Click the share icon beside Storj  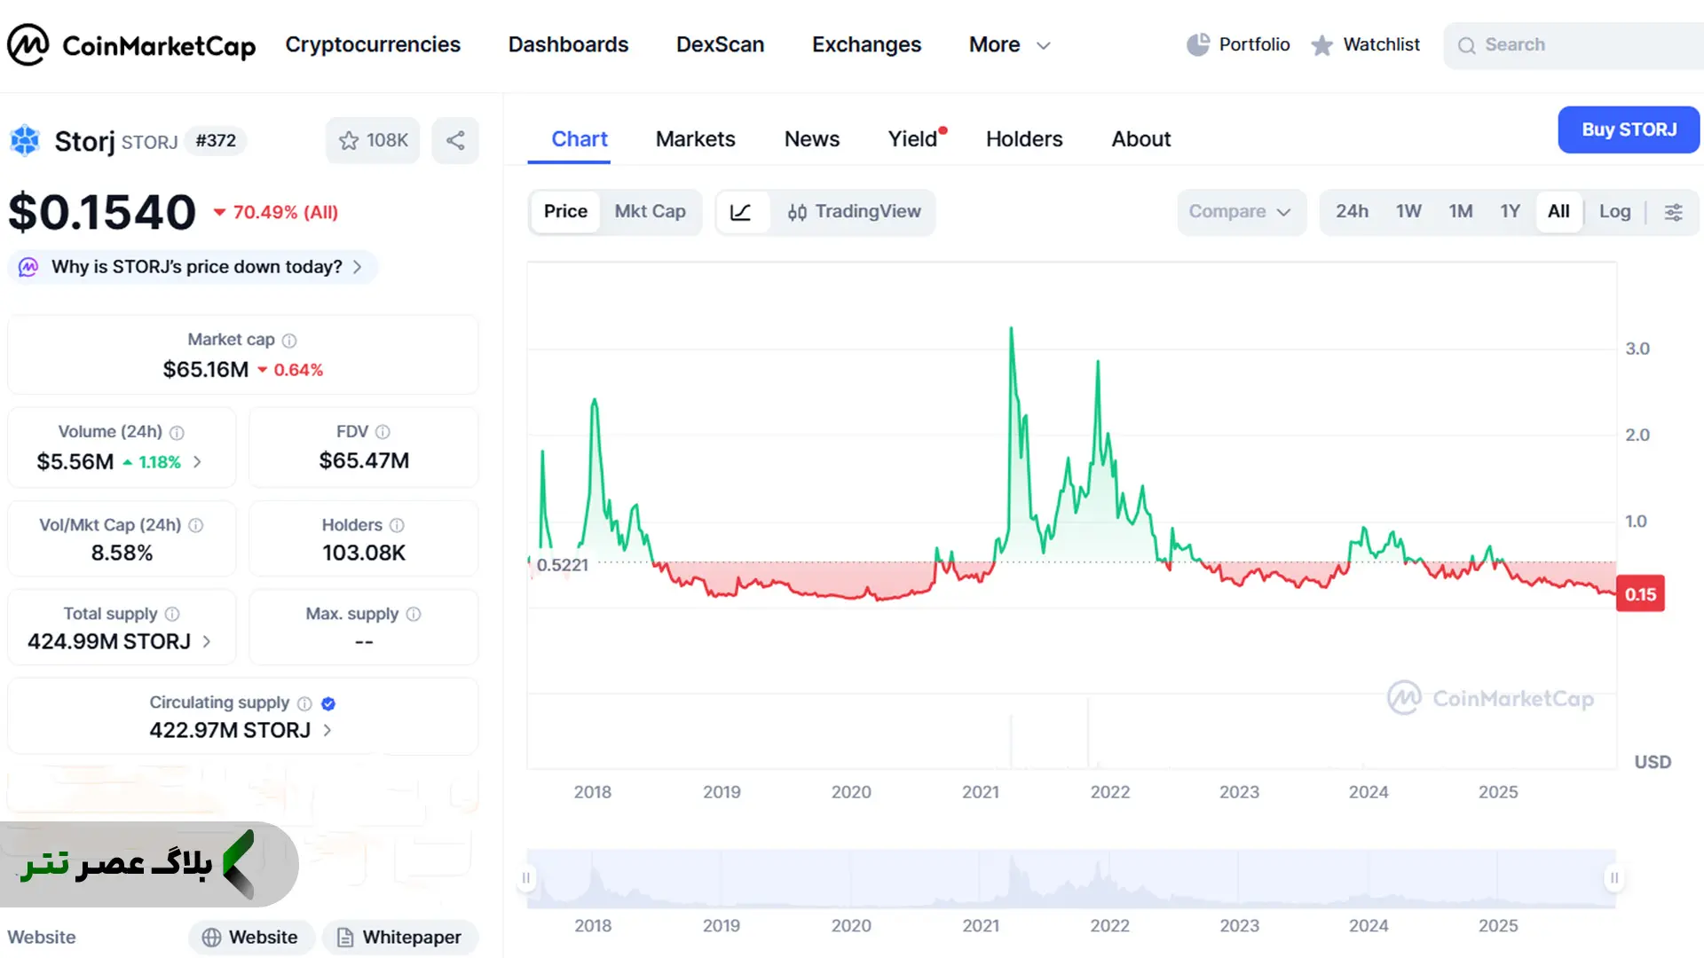pos(455,140)
